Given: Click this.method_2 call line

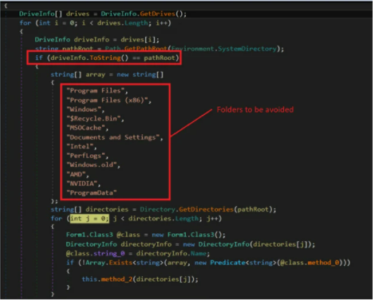Looking at the screenshot, I should (x=140, y=279).
